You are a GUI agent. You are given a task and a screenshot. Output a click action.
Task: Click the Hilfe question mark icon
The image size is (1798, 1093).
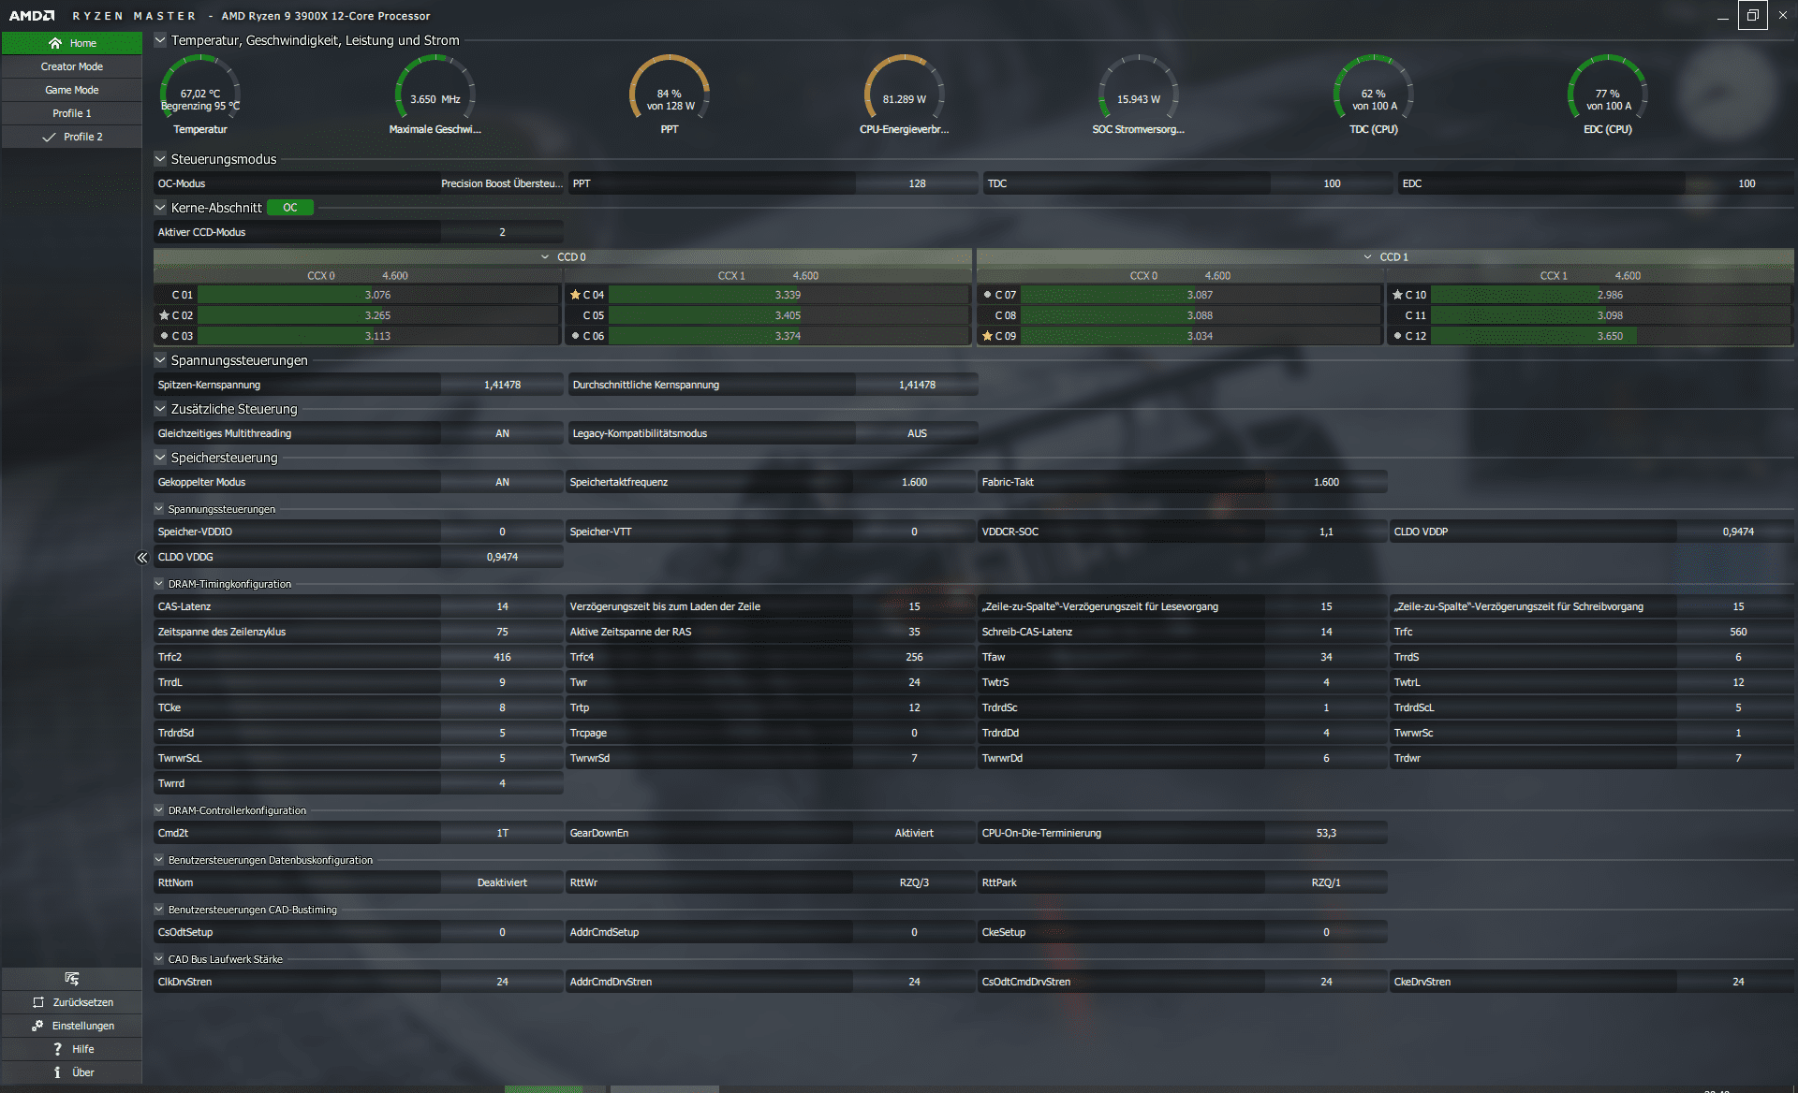click(x=57, y=1049)
